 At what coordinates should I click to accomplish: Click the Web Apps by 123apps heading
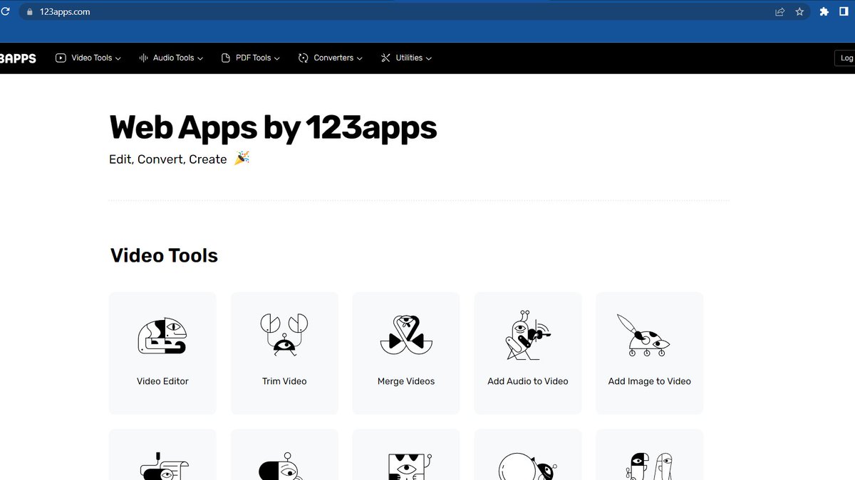point(273,128)
